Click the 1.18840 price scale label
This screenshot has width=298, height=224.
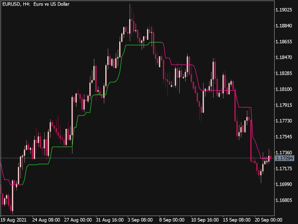[284, 25]
